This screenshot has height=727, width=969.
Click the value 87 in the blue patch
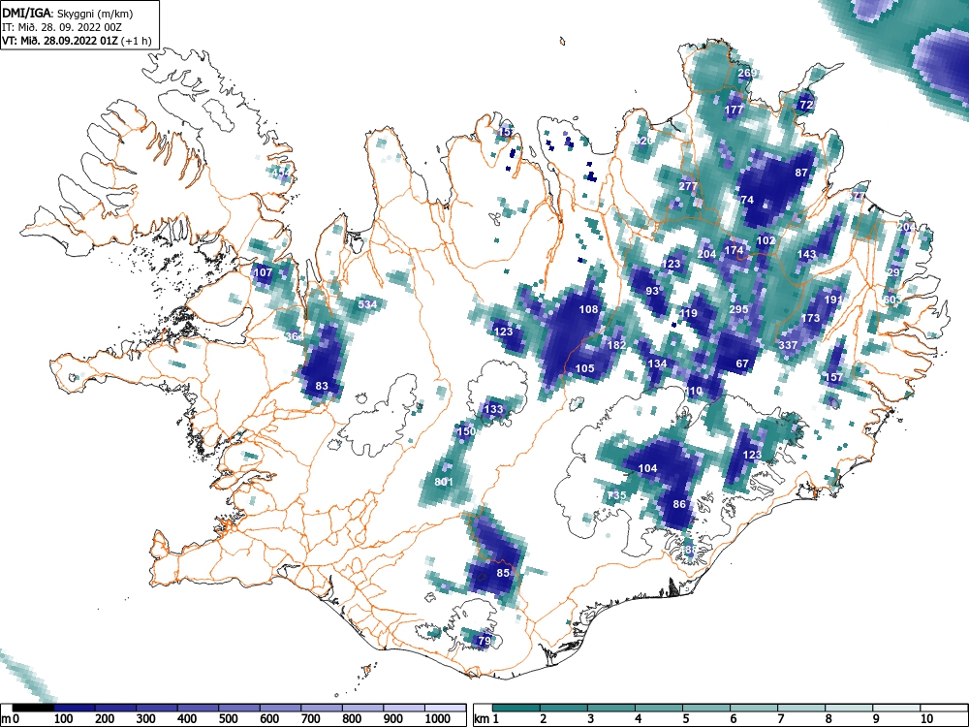coord(801,174)
